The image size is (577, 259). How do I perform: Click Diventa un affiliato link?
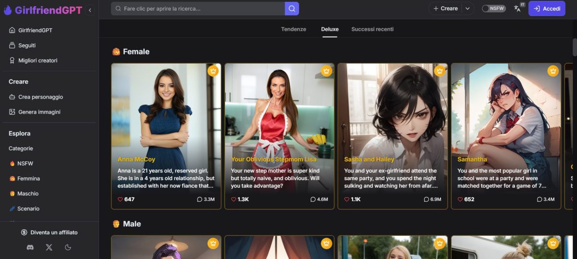tap(49, 233)
